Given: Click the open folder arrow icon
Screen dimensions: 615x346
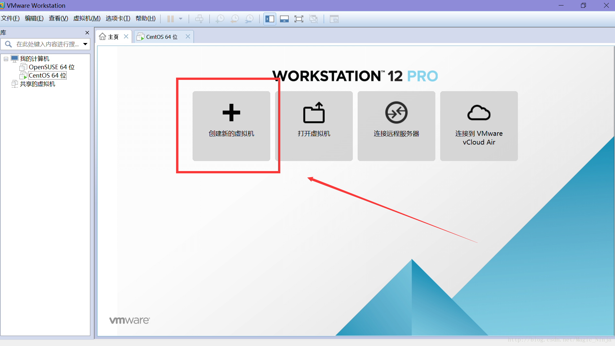Looking at the screenshot, I should pos(314,113).
